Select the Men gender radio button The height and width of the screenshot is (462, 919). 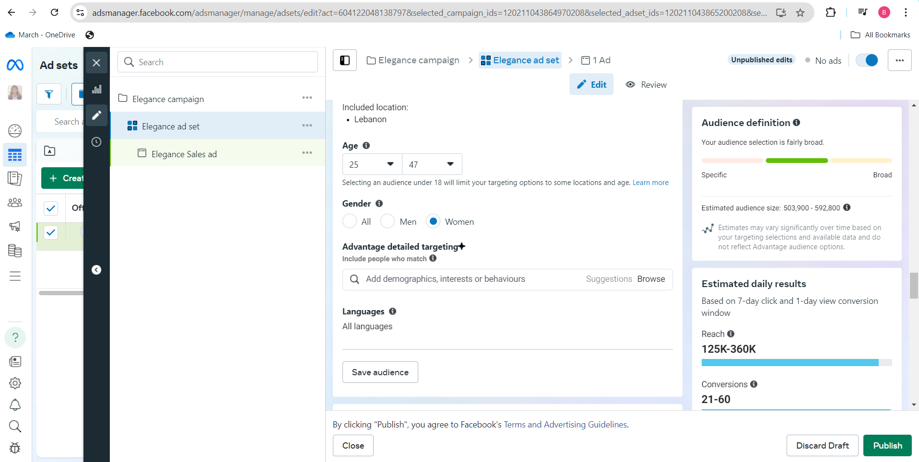(x=387, y=221)
